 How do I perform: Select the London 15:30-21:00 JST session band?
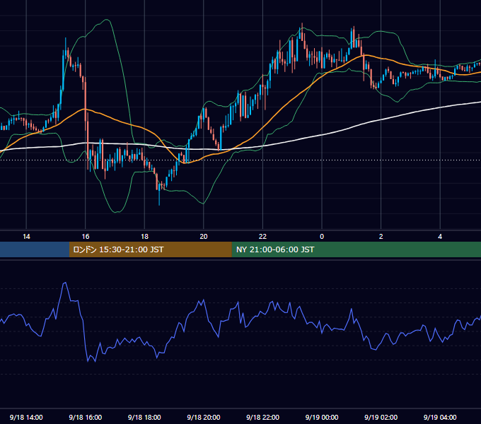tap(150, 249)
